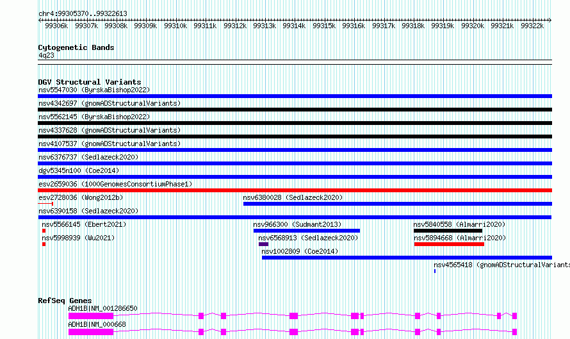The image size is (570, 339).
Task: Click the short red feature under esv2728036
Action: click(46, 204)
